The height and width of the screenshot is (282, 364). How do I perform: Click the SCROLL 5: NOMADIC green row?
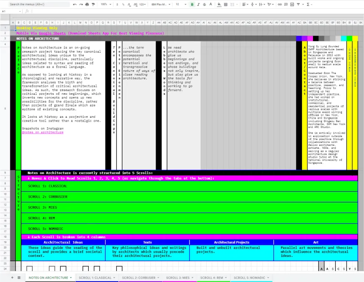click(189, 229)
